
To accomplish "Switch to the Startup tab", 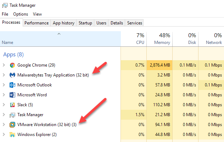I will (85, 23).
